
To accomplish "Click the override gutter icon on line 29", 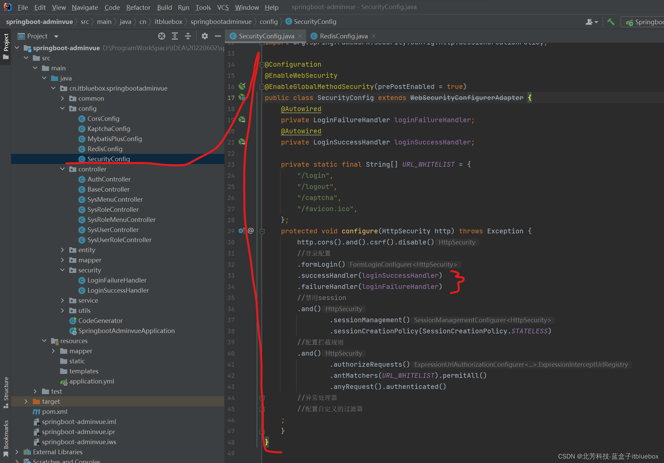I will tap(242, 231).
